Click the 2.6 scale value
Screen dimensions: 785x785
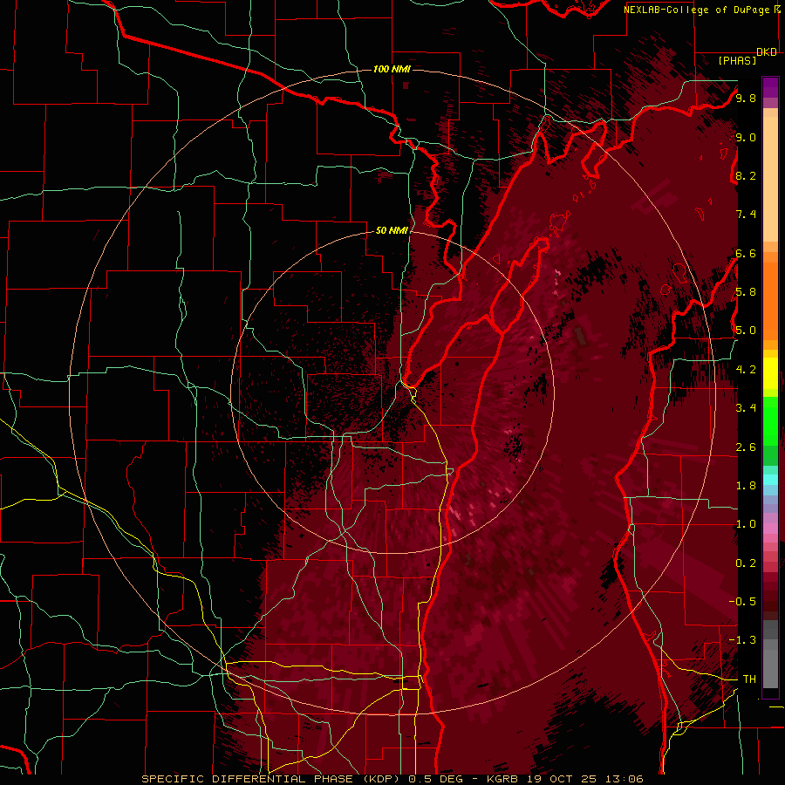746,447
